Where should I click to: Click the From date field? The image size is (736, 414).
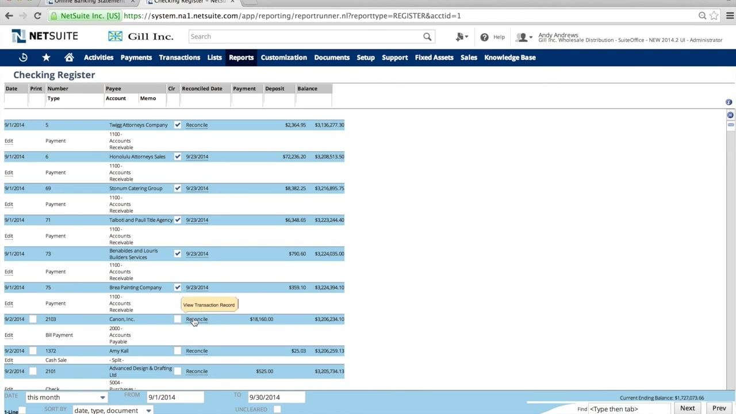175,397
